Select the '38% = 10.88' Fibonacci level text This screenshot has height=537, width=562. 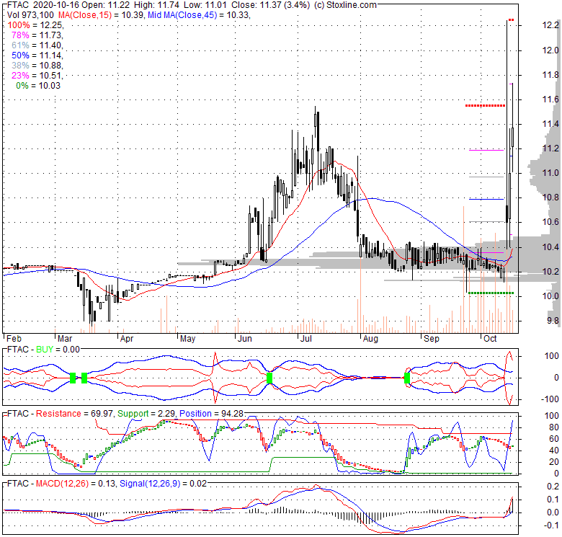click(x=37, y=66)
